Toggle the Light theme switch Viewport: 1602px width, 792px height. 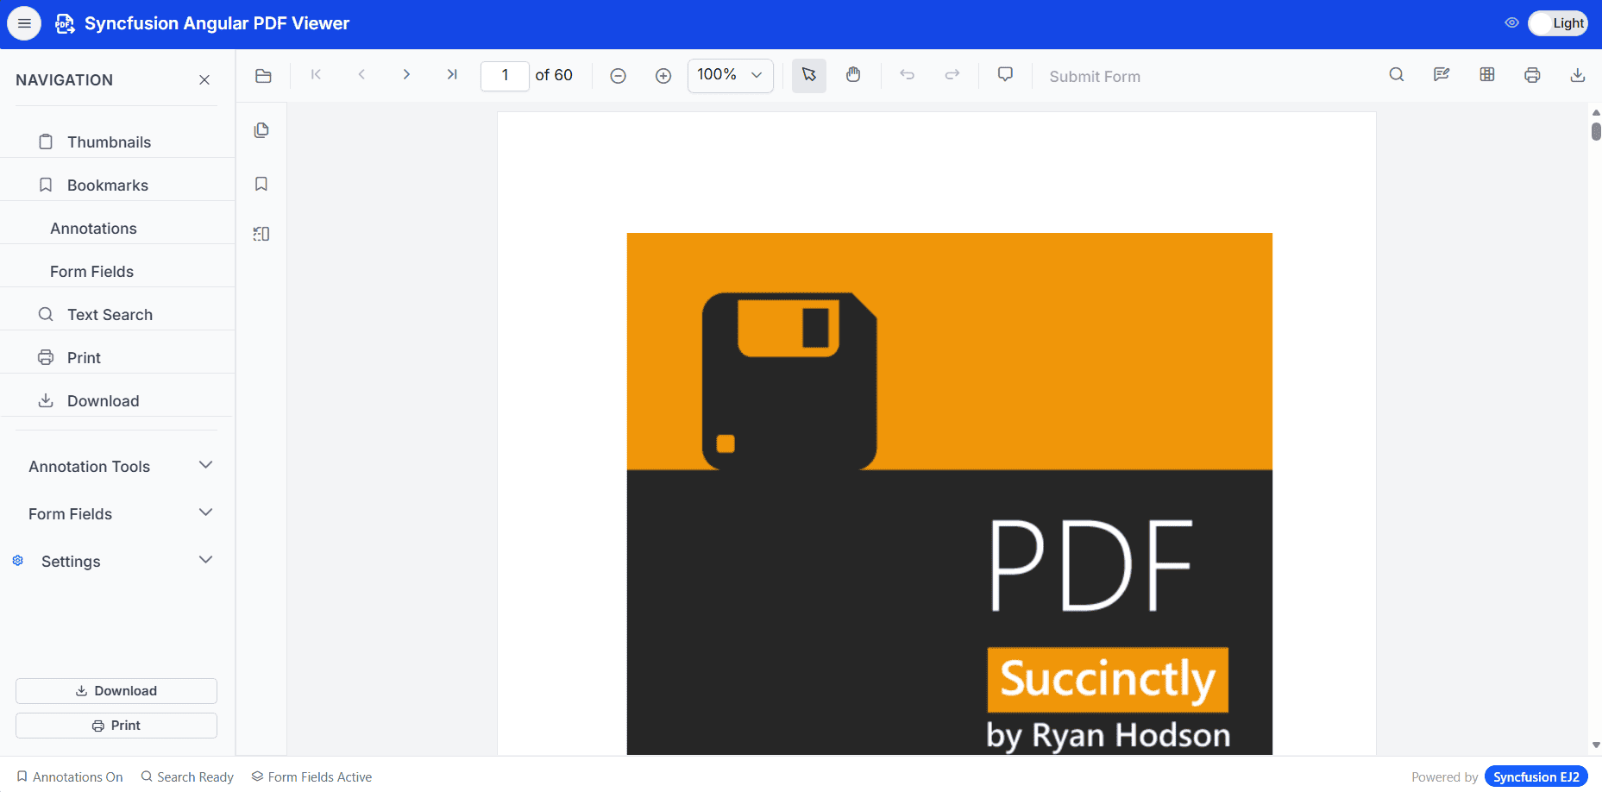[1558, 23]
